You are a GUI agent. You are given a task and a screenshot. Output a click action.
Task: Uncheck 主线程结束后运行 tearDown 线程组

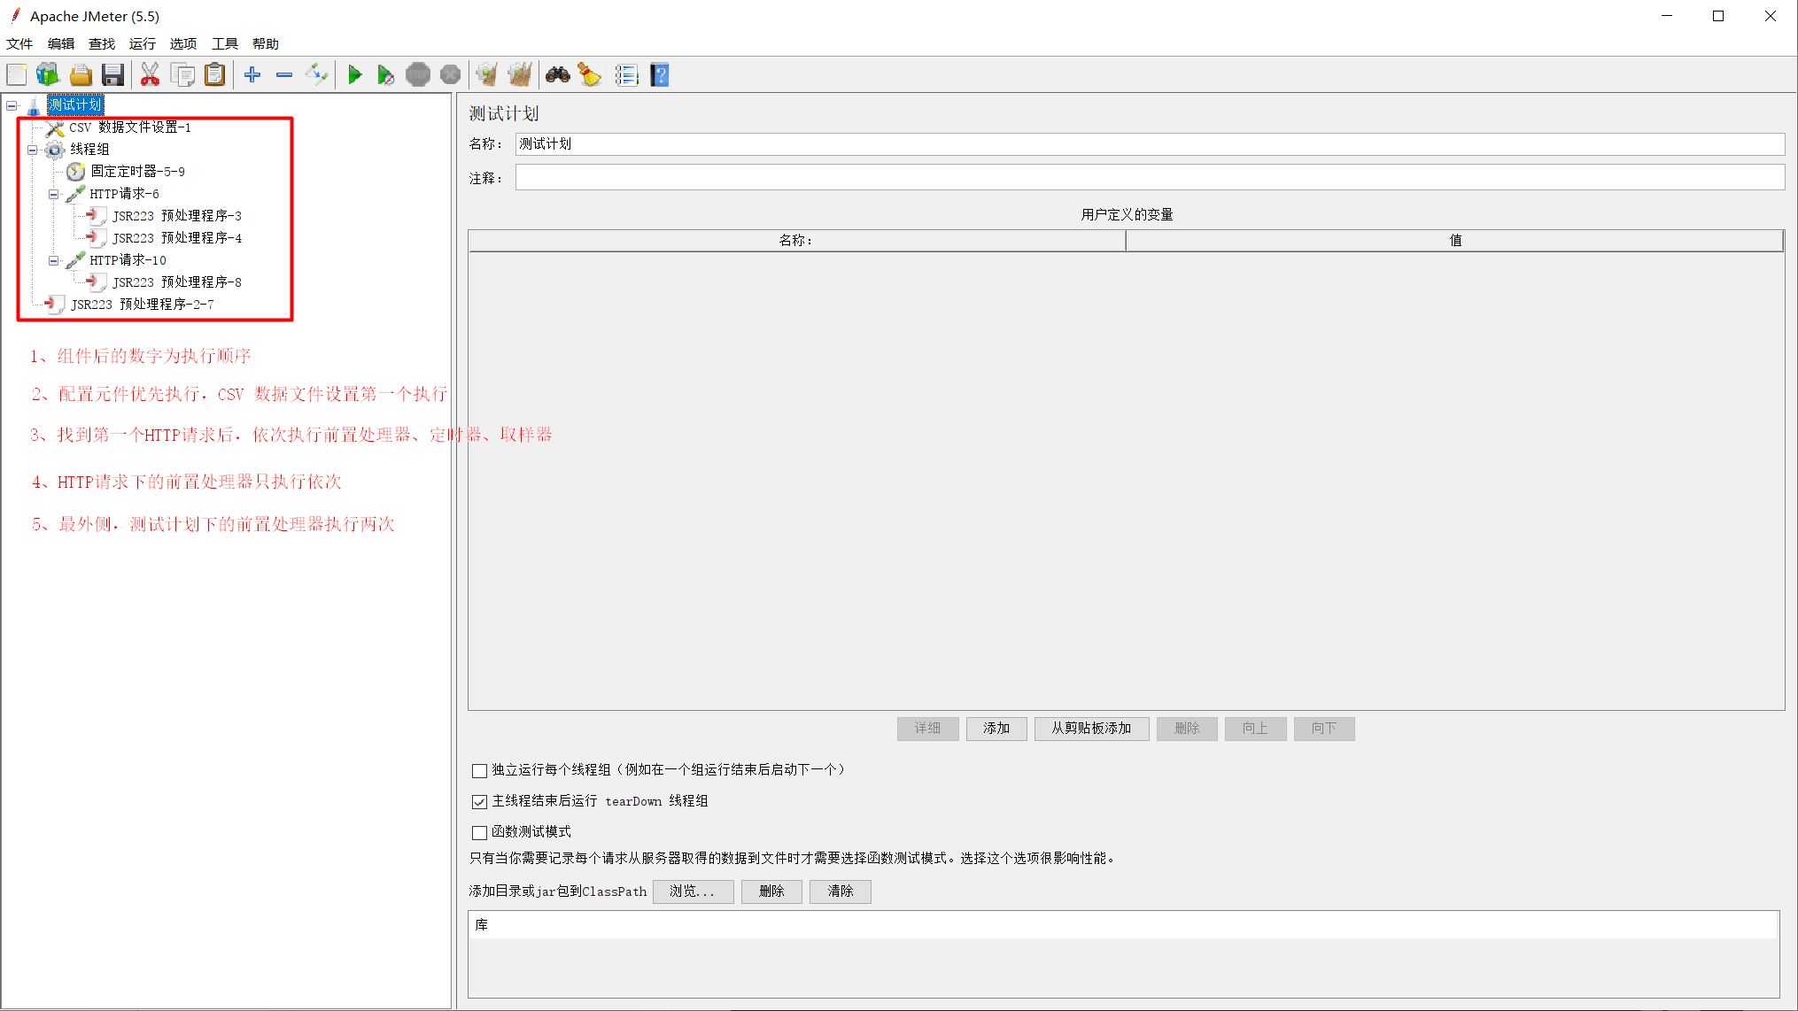[479, 801]
